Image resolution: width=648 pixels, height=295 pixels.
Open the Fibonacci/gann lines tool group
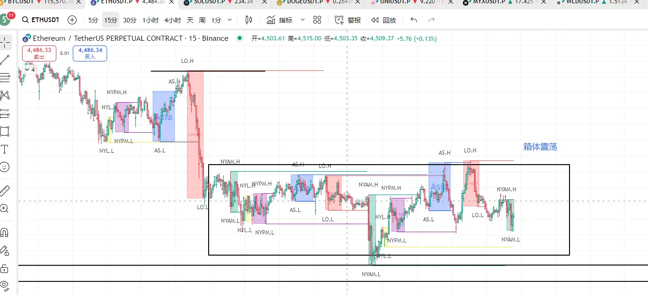pos(5,77)
